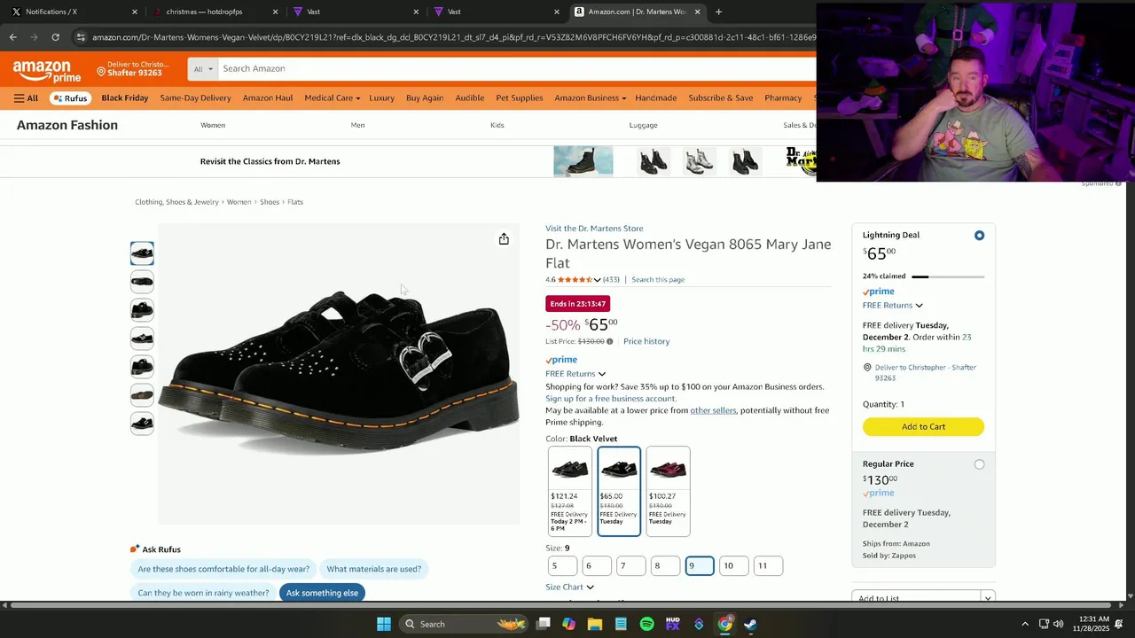
Task: Click Visit the Dr. Martens Store link
Action: coord(594,229)
